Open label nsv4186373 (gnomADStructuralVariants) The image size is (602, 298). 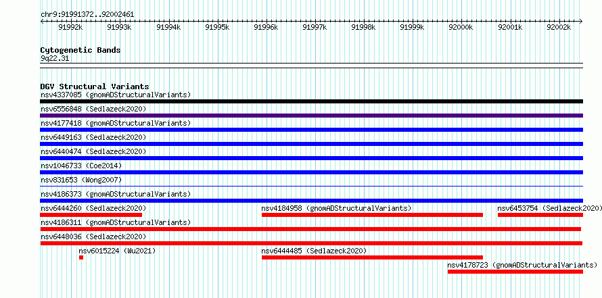pos(116,194)
